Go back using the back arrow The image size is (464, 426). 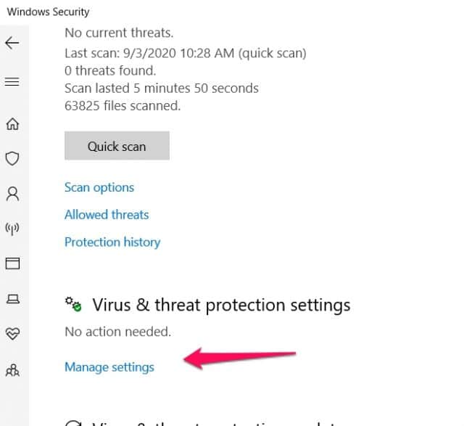pyautogui.click(x=12, y=43)
